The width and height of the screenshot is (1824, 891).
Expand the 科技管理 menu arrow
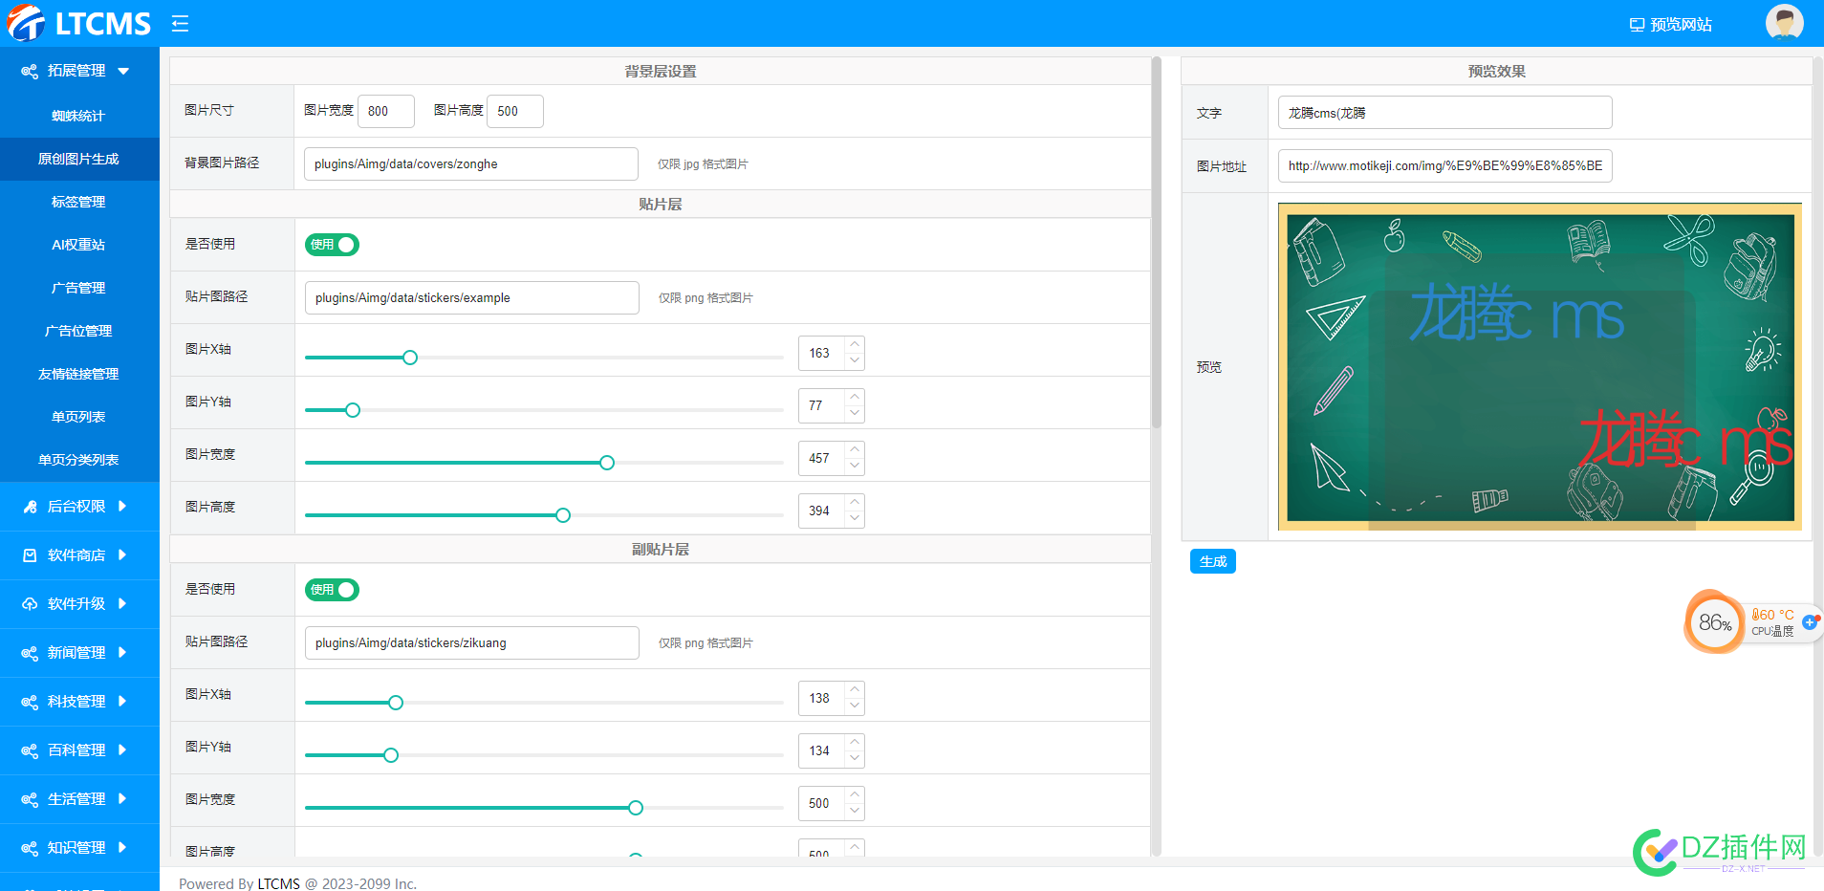[x=122, y=702]
